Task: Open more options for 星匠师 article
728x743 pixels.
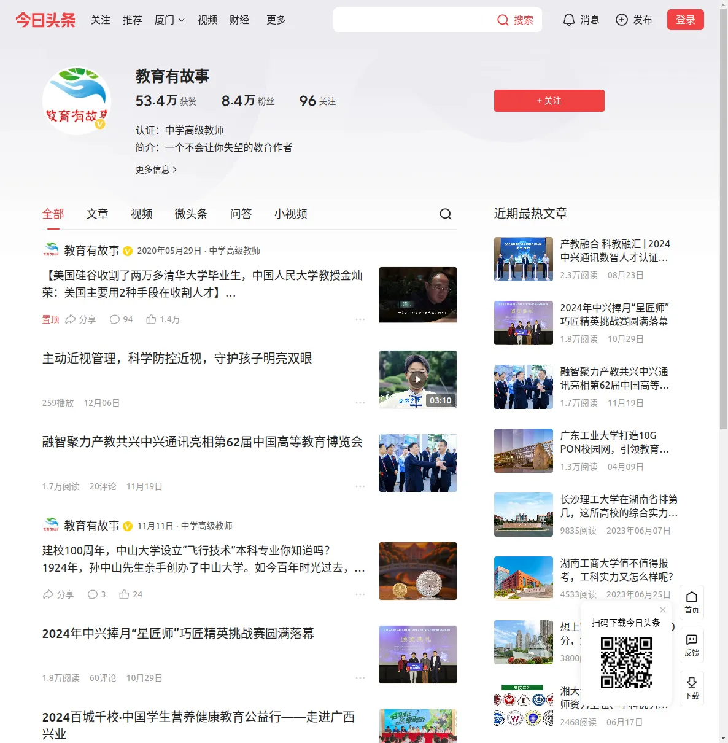Action: click(x=360, y=678)
